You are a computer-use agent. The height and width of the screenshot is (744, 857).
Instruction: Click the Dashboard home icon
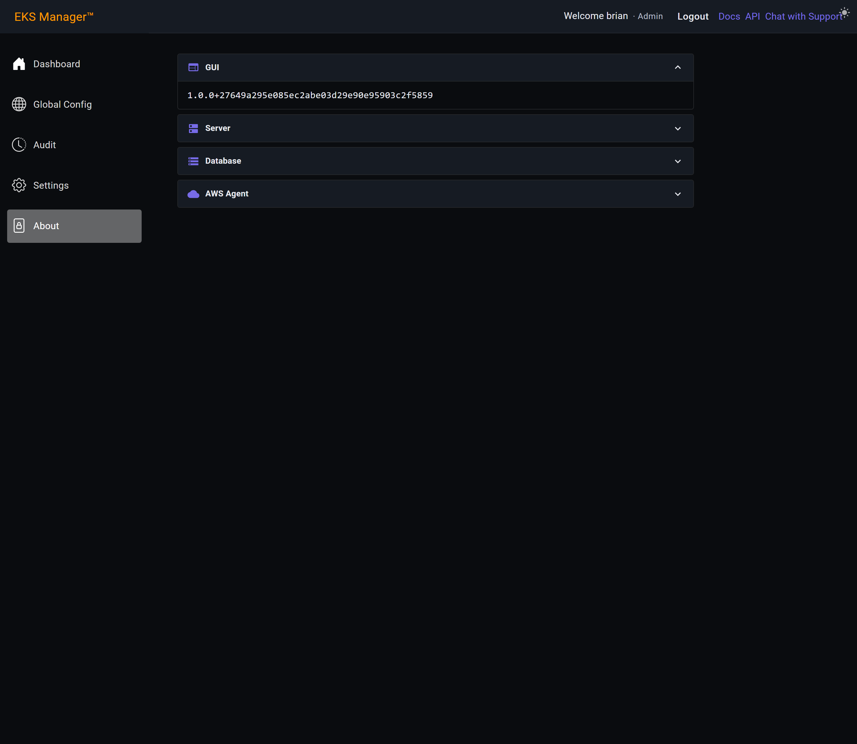point(19,64)
